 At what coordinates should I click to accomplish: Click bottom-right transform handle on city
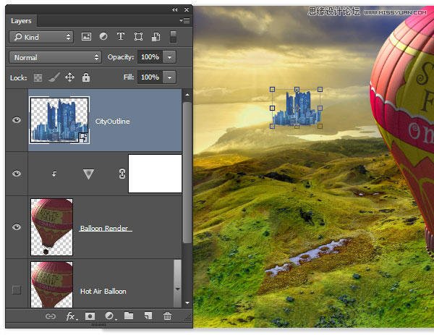coord(320,126)
